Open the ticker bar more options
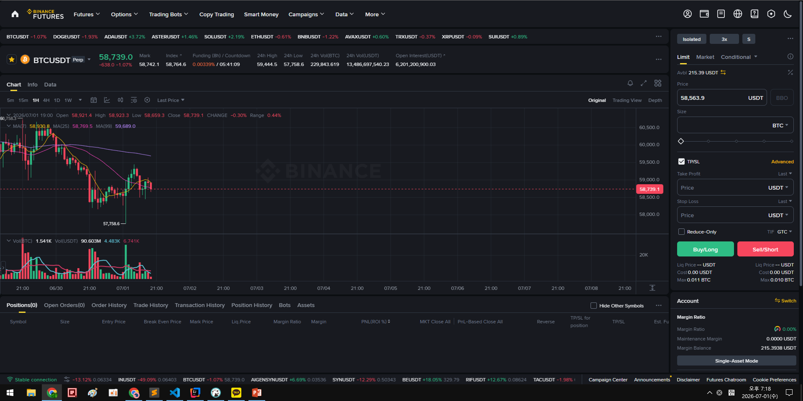Image resolution: width=803 pixels, height=401 pixels. [x=658, y=37]
